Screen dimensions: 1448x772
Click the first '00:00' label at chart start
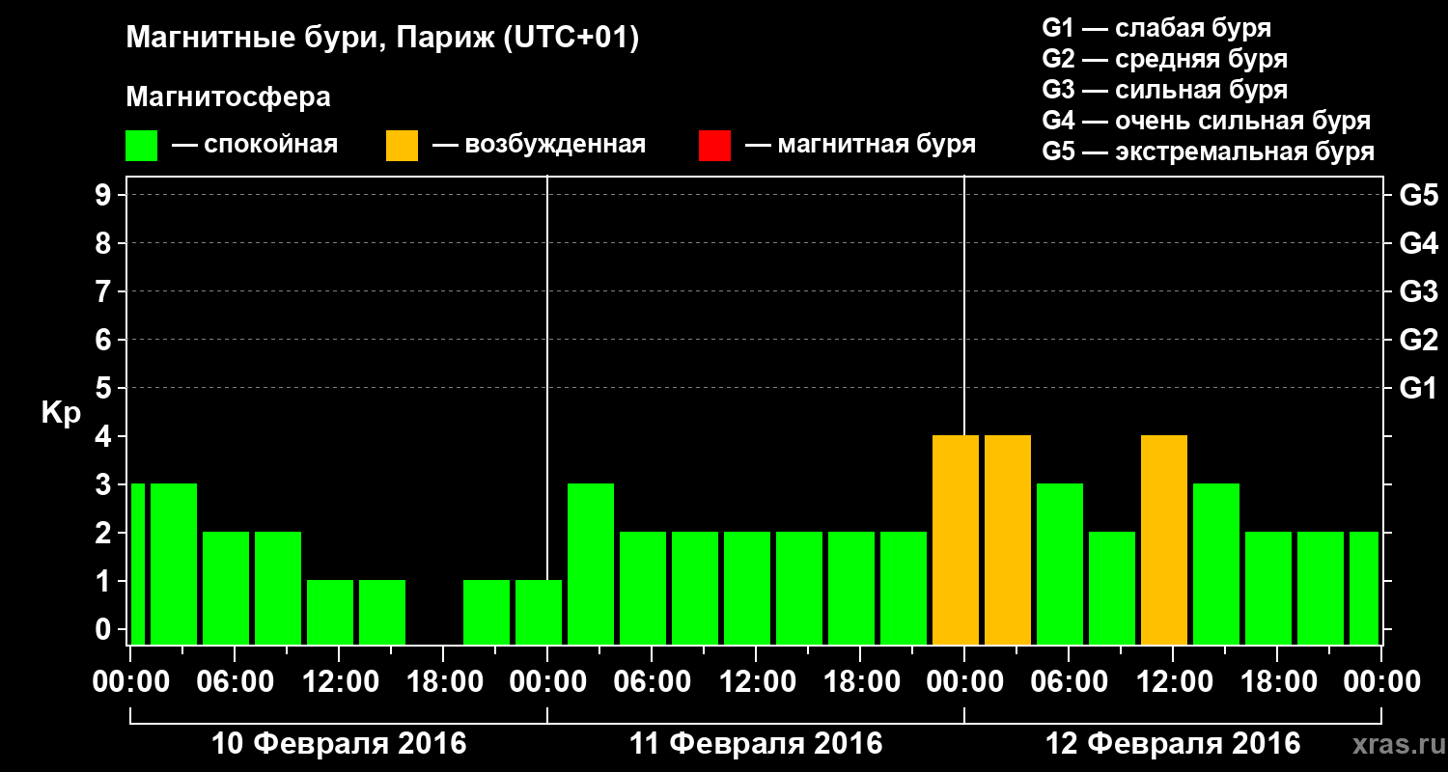[130, 682]
